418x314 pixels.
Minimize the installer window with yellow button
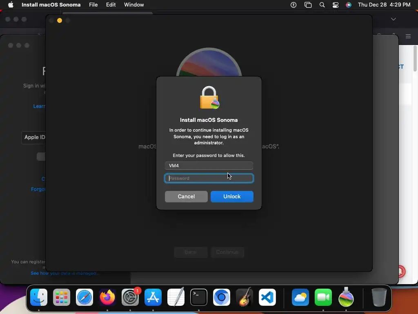[60, 20]
